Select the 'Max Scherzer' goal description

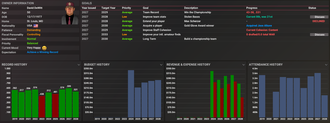pyautogui.click(x=192, y=21)
